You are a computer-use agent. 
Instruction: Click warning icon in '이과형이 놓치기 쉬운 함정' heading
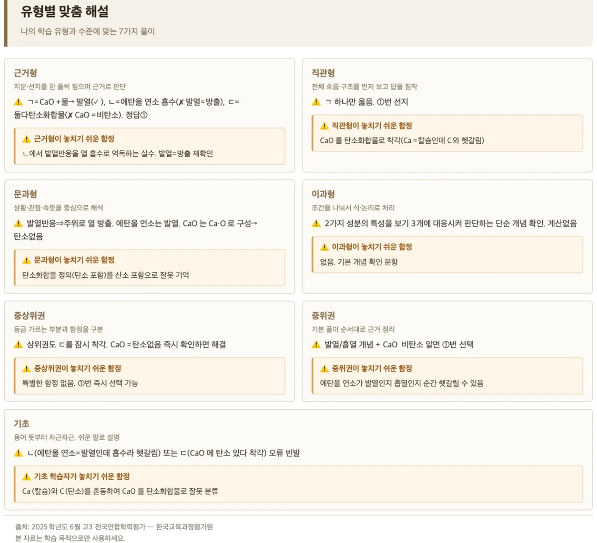tap(324, 247)
